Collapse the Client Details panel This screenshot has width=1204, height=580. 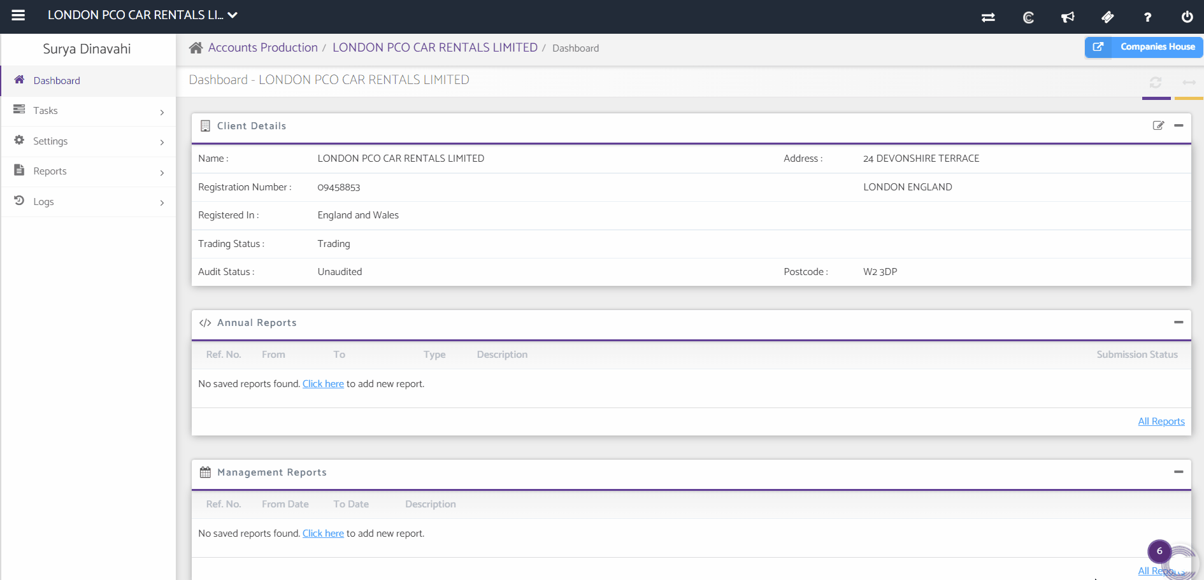point(1179,125)
